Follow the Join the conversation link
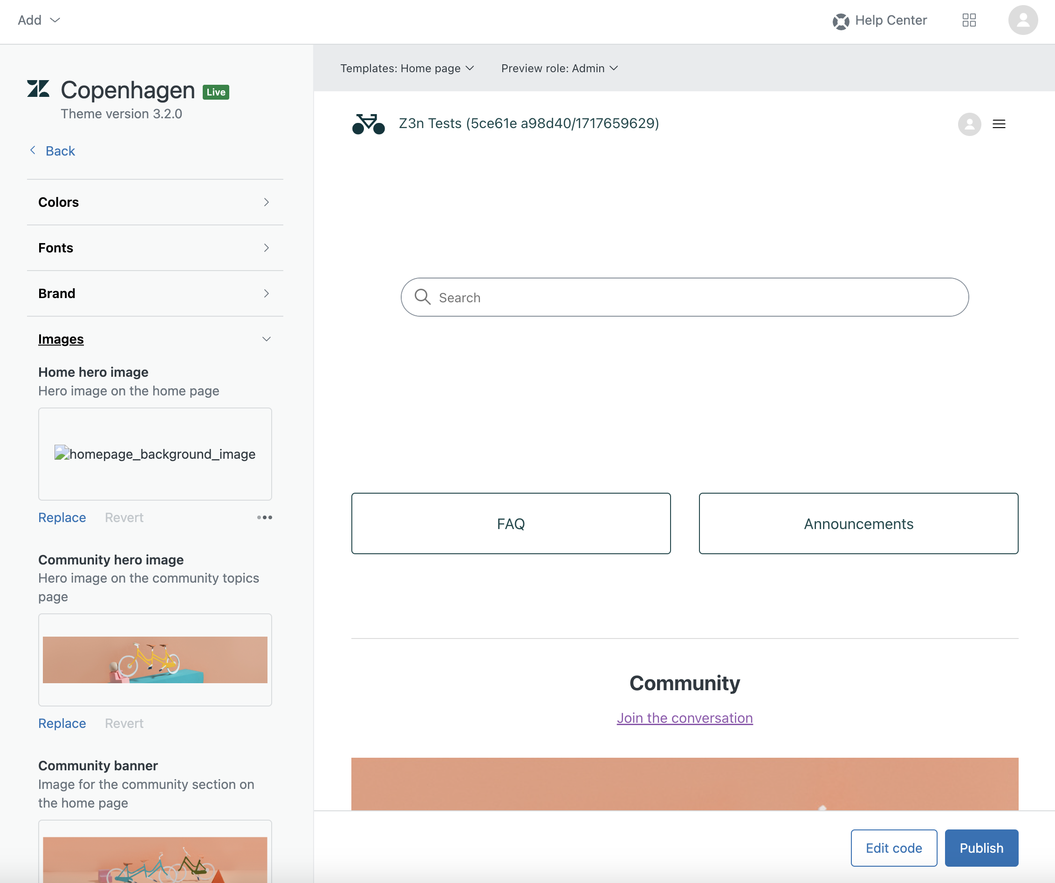1055x883 pixels. coord(684,718)
